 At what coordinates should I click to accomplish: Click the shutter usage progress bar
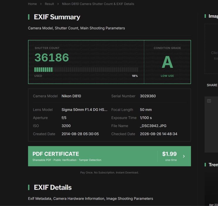coord(86,69)
